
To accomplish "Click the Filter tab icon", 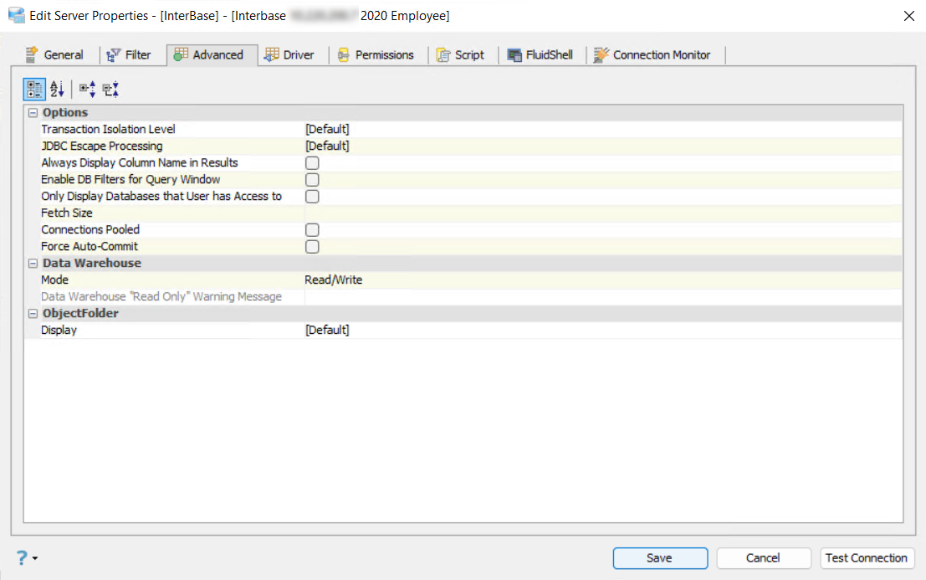I will point(114,55).
